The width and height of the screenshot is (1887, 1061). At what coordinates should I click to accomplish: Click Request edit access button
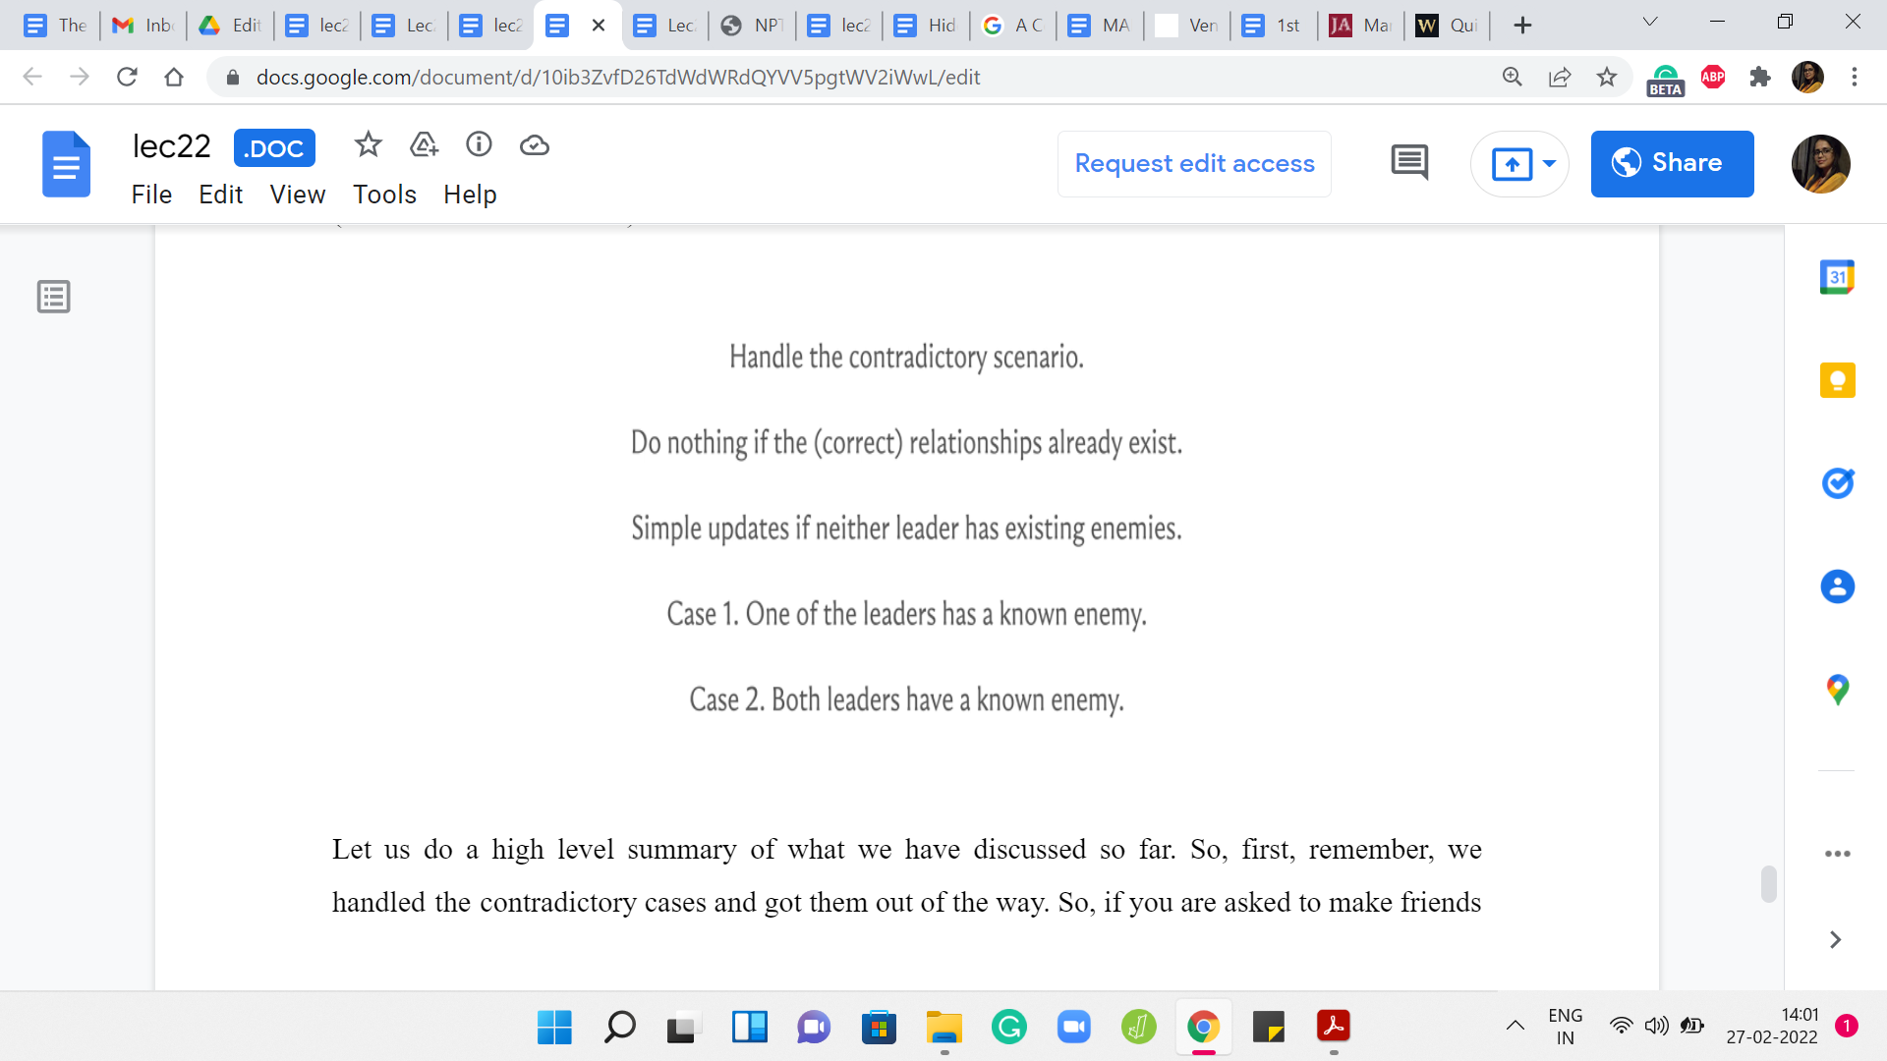click(x=1194, y=163)
